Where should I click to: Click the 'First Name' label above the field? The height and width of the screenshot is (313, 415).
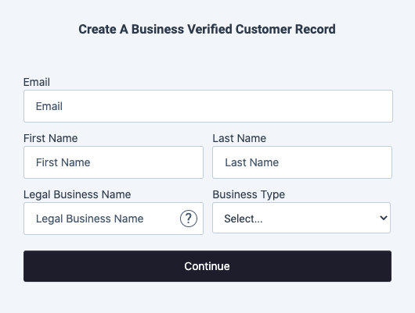(51, 138)
